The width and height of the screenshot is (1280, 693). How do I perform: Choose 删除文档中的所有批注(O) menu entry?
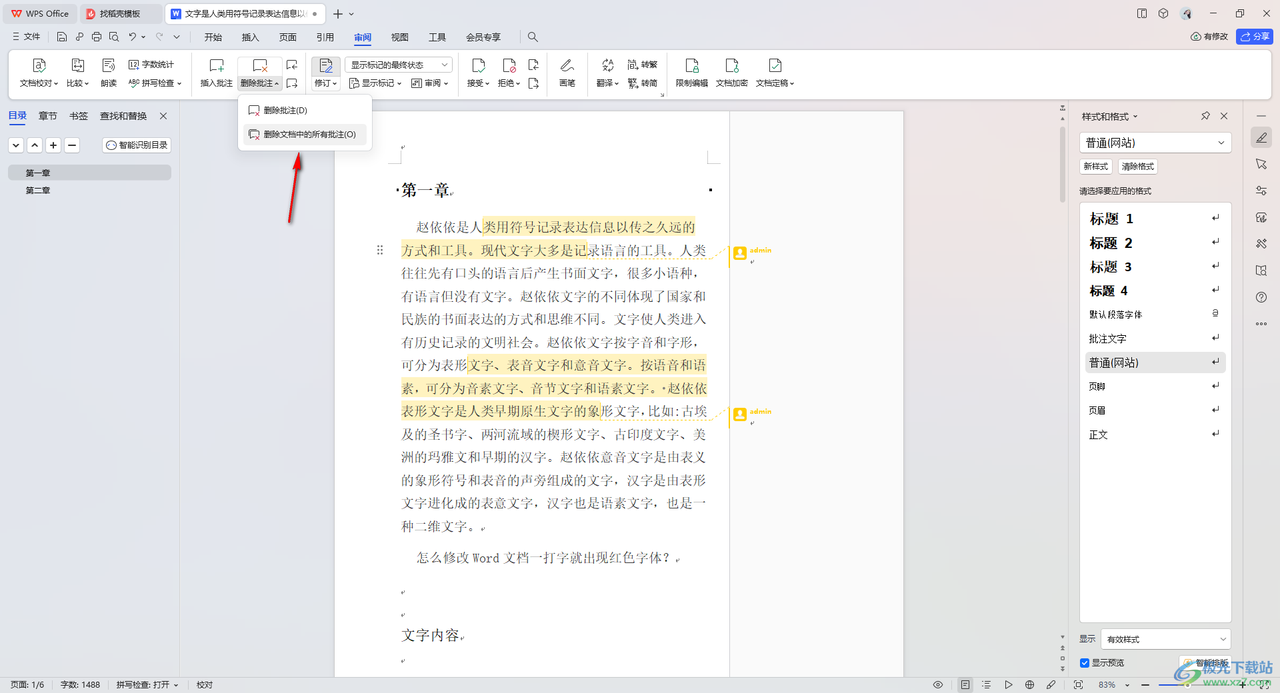[x=305, y=135]
